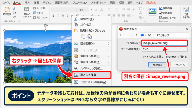Screen dimensions: 192x108
Task: Toggle Italic formatting
Action: [58, 16]
